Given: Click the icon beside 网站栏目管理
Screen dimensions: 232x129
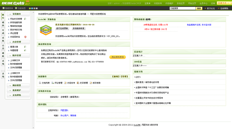Looking at the screenshot, I should (25, 19).
